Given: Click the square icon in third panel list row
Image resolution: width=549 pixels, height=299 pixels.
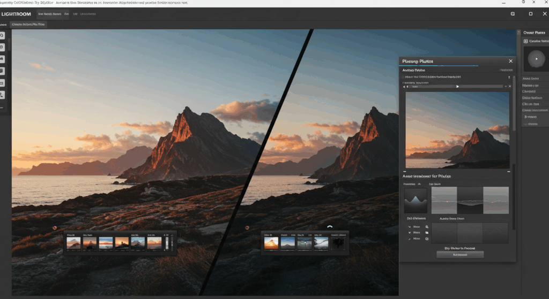Looking at the screenshot, I should 427,239.
